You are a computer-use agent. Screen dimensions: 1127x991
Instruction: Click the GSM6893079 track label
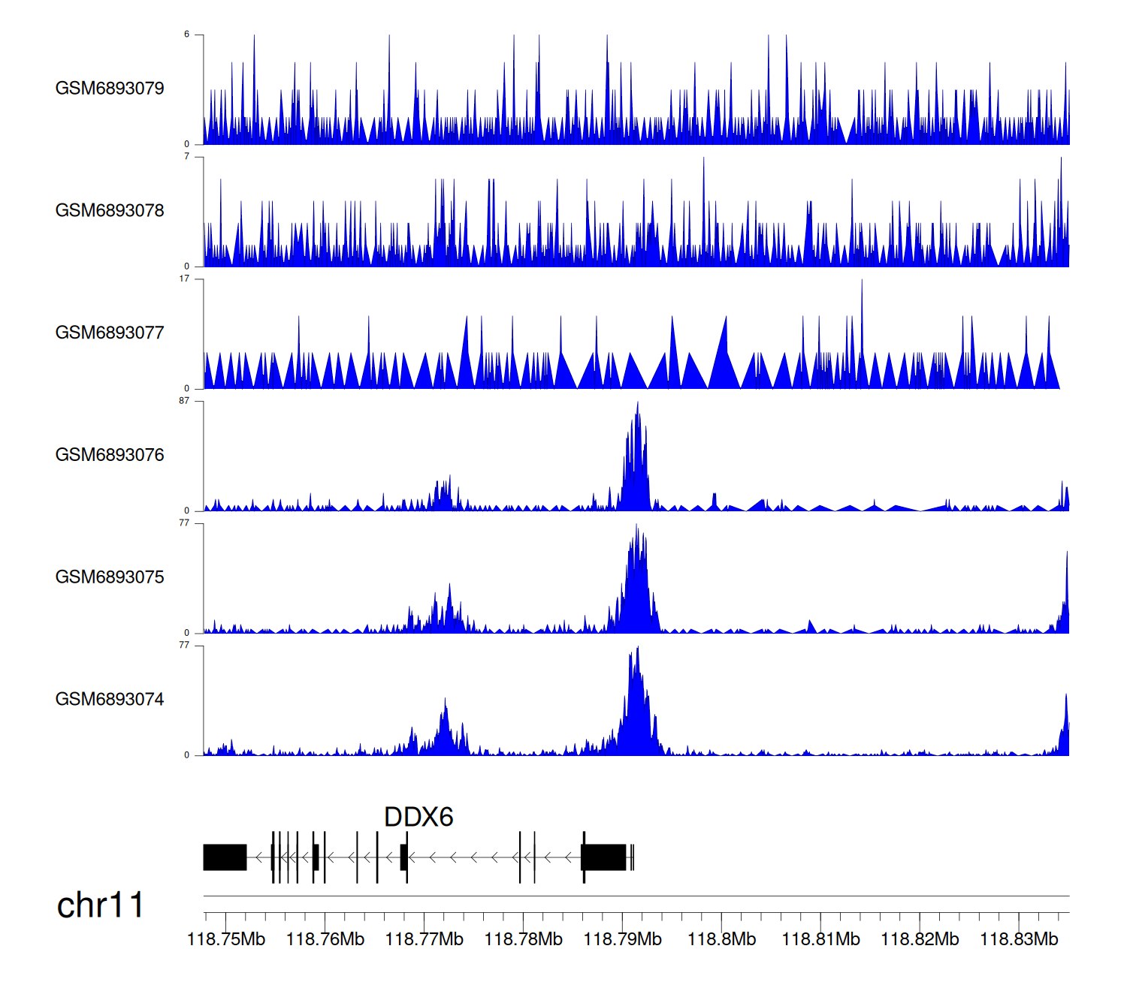pyautogui.click(x=110, y=89)
